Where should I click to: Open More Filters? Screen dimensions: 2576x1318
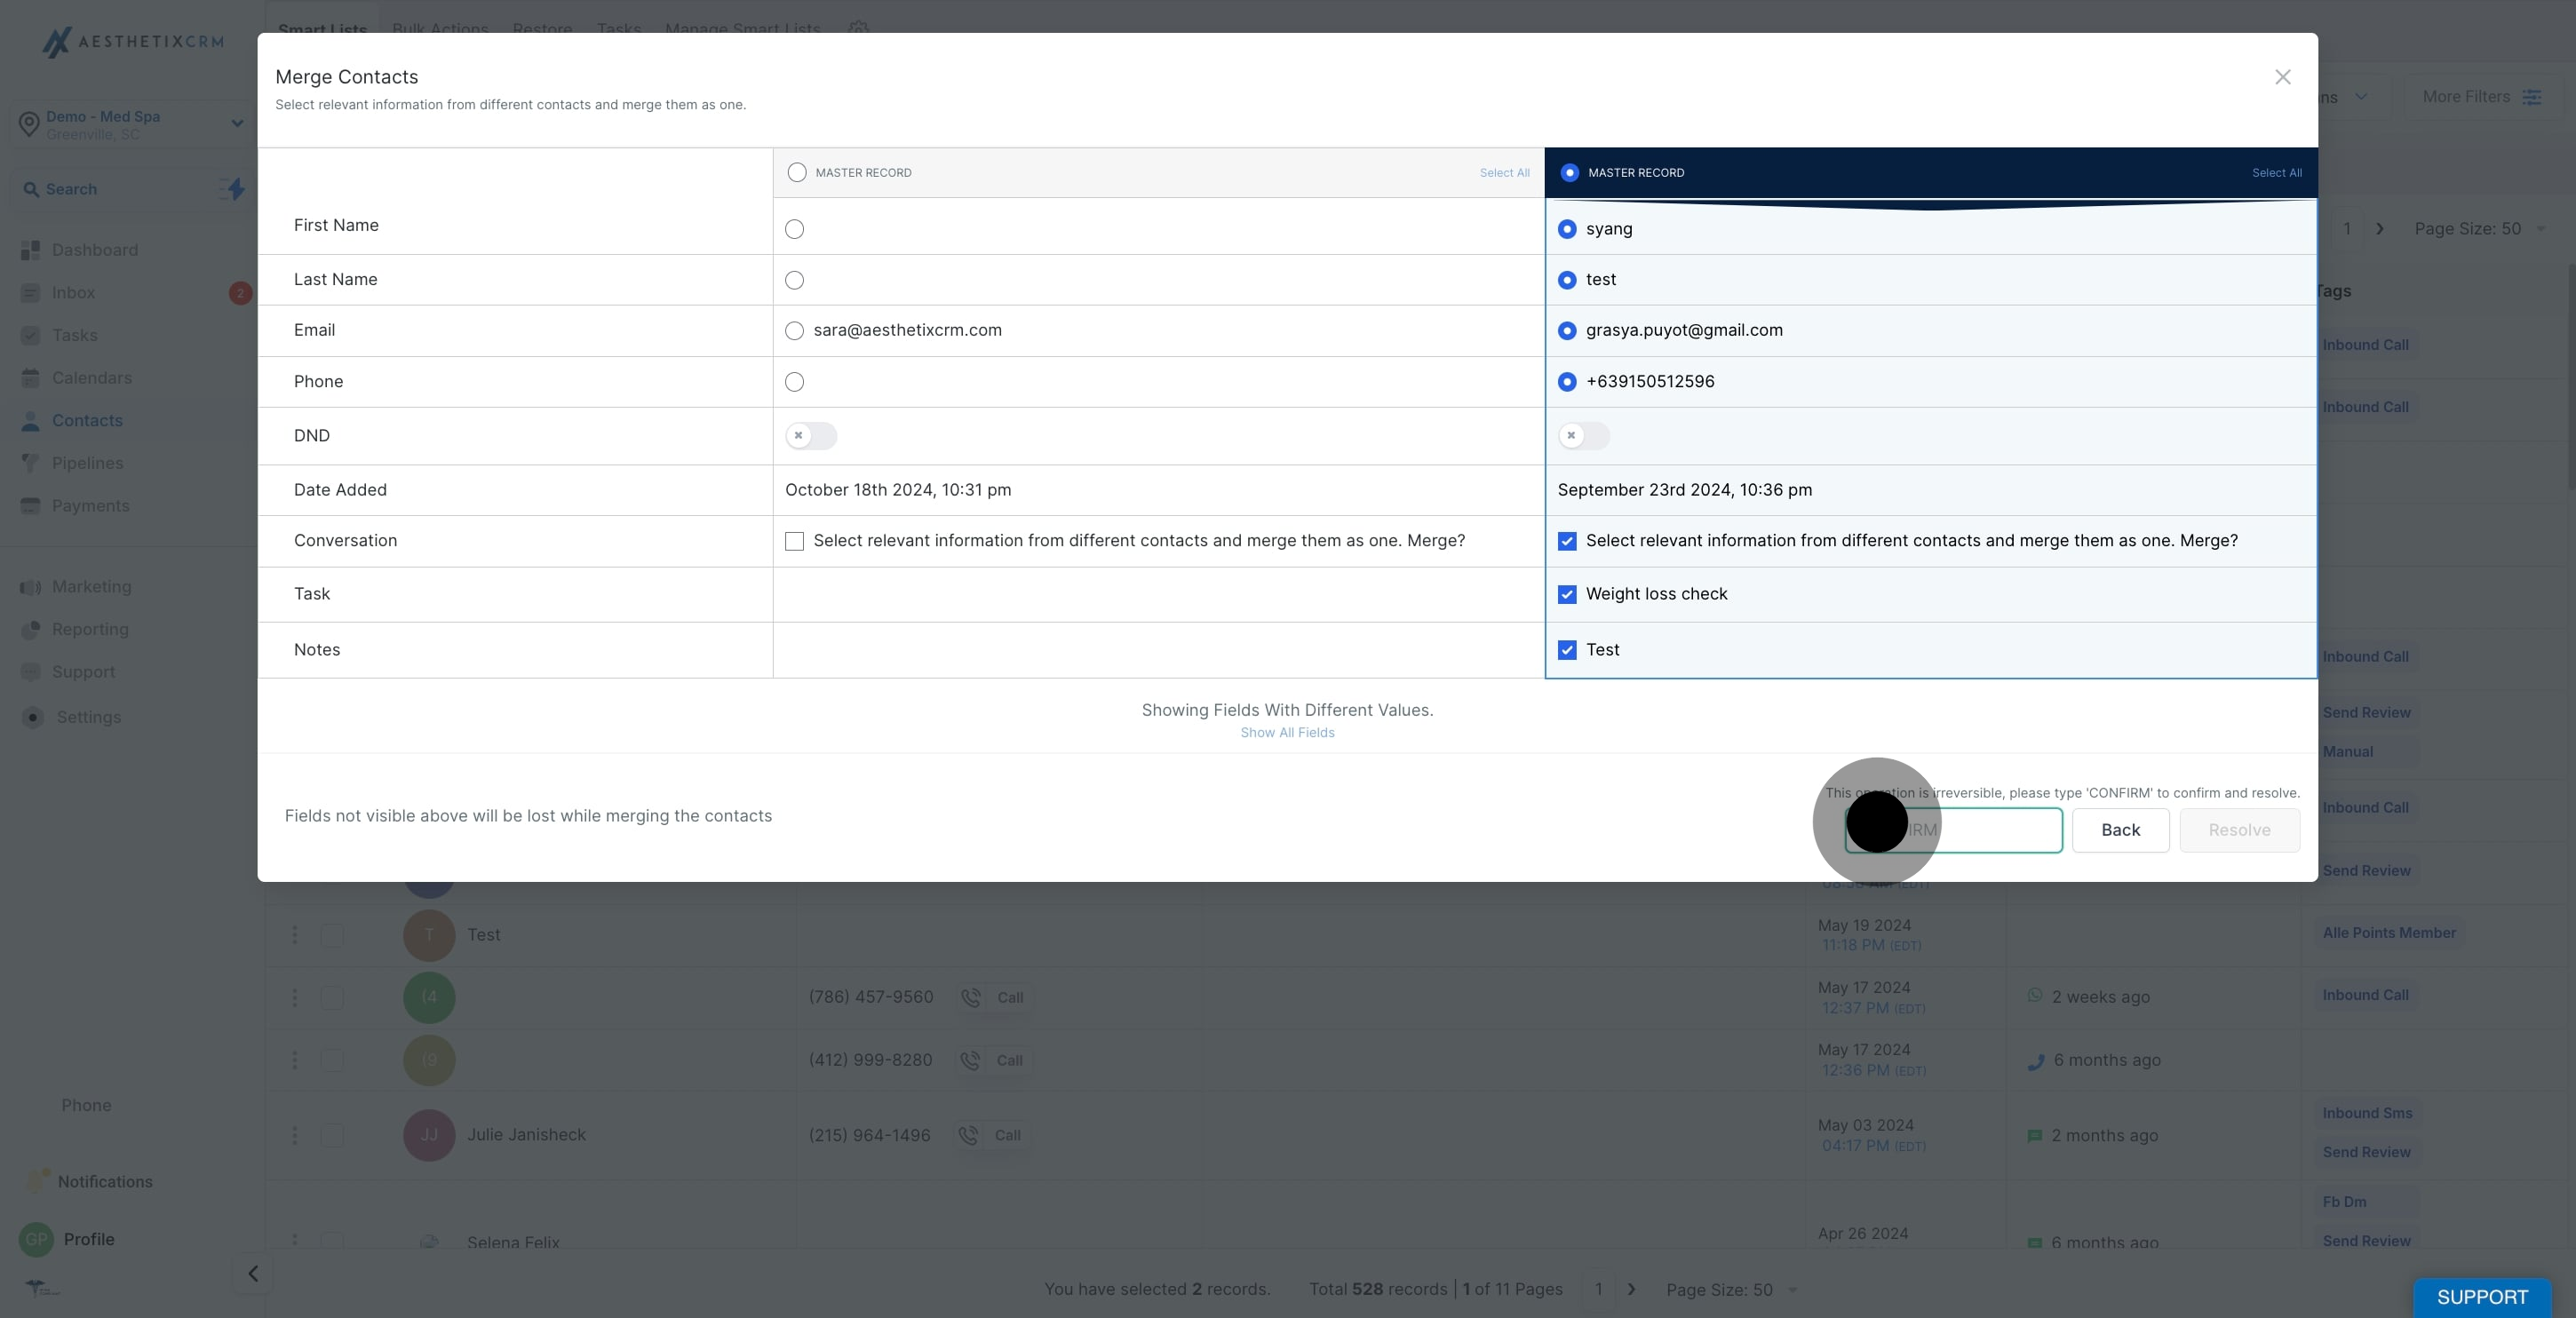pos(2480,97)
